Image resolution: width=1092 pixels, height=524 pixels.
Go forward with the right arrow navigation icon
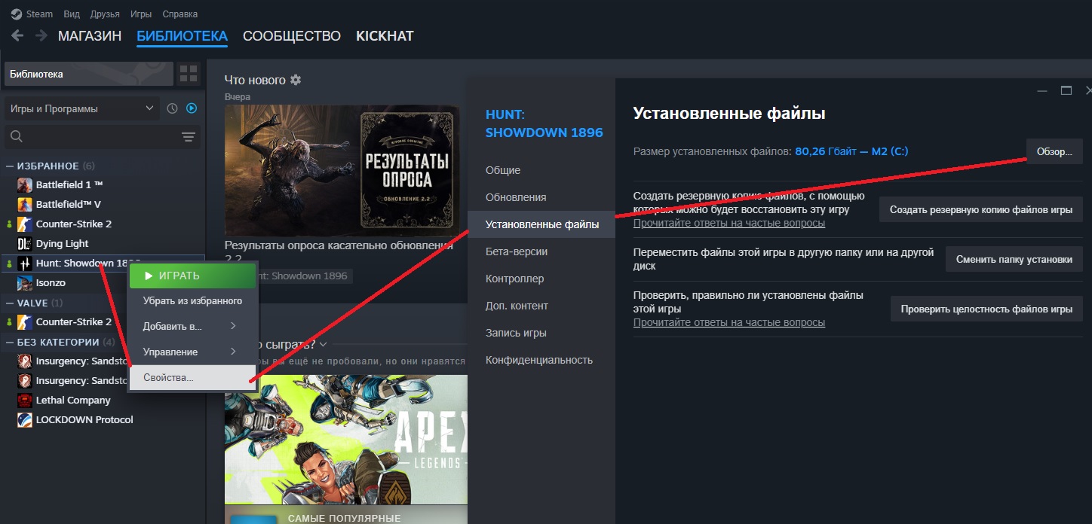coord(41,35)
